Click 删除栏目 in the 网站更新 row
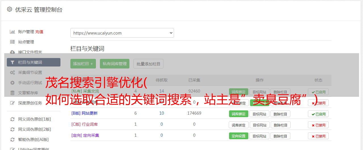Viewport: 363px width, 150px height. [280, 114]
